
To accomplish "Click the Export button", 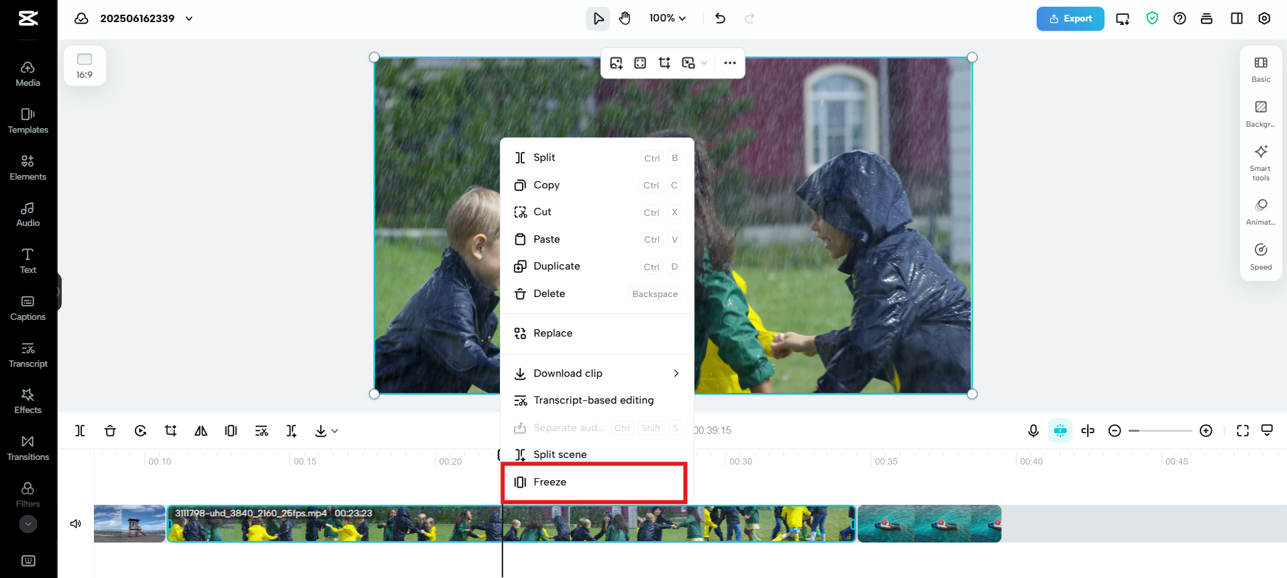I will coord(1070,19).
